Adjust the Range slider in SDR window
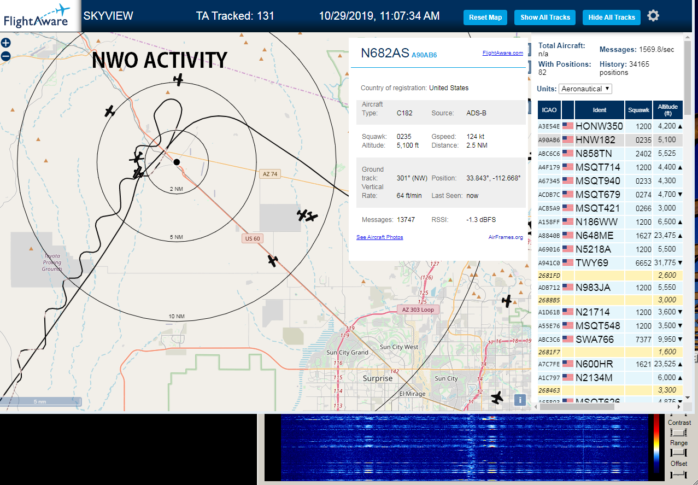The height and width of the screenshot is (485, 698). pos(679,452)
